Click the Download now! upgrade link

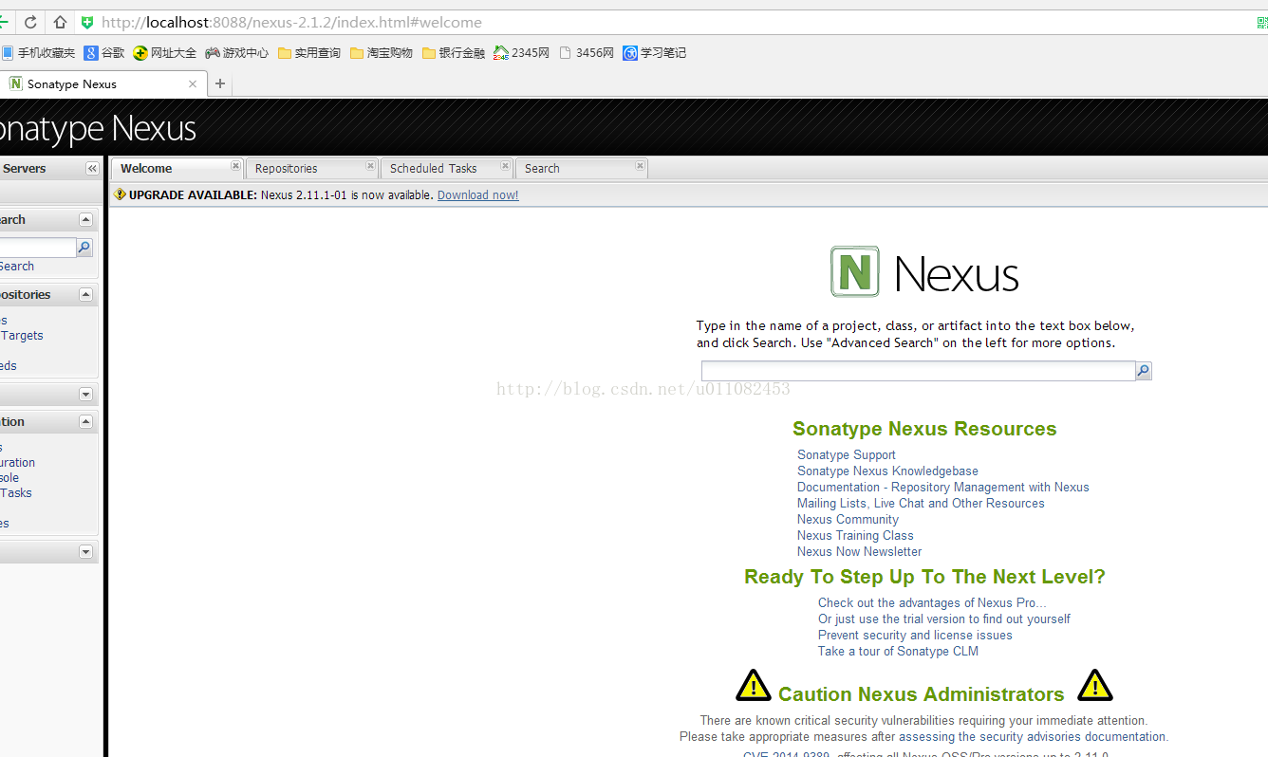[478, 194]
